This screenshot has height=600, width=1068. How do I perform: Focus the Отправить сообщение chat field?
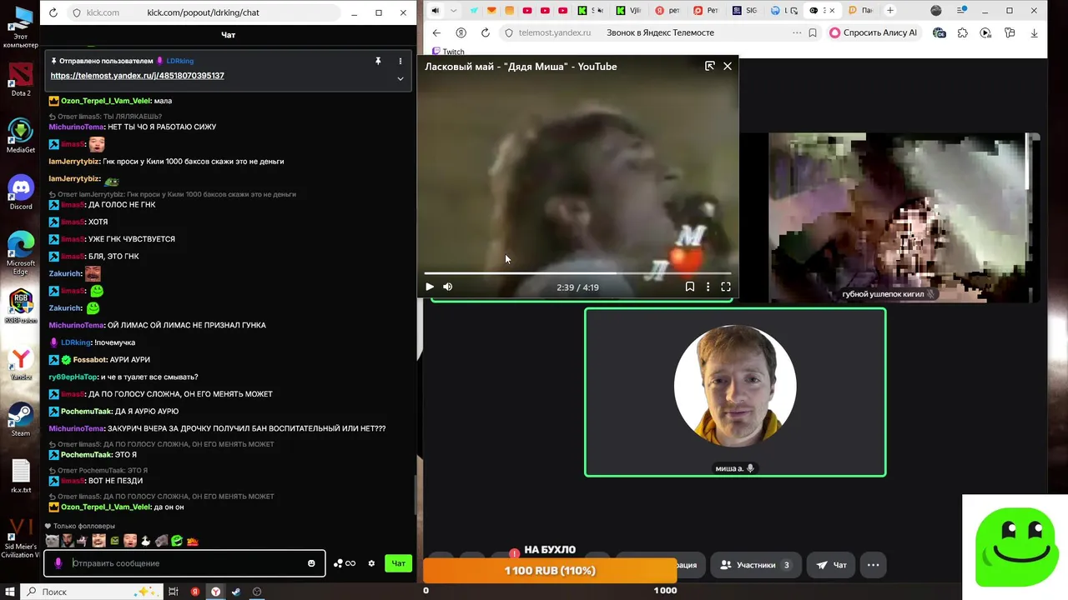[185, 563]
